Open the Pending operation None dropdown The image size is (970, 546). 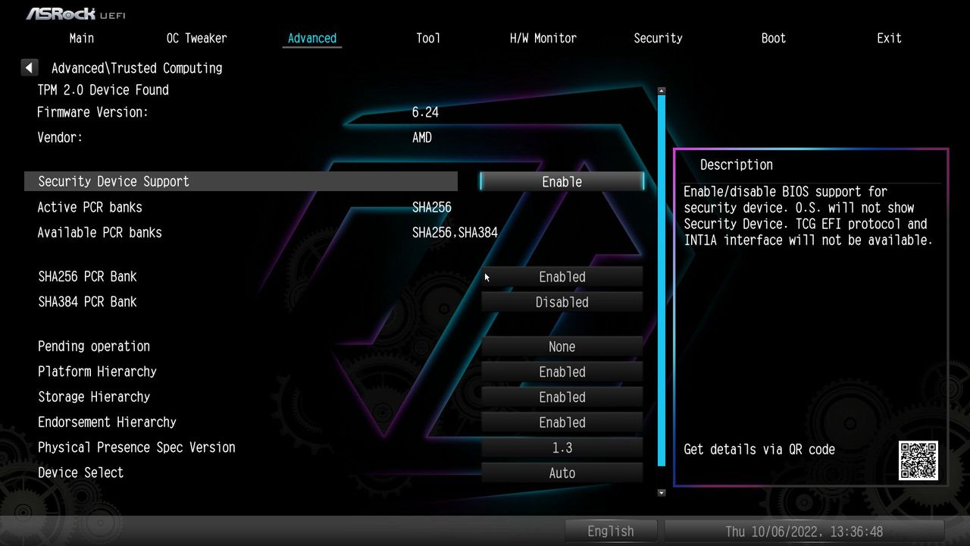pos(562,347)
